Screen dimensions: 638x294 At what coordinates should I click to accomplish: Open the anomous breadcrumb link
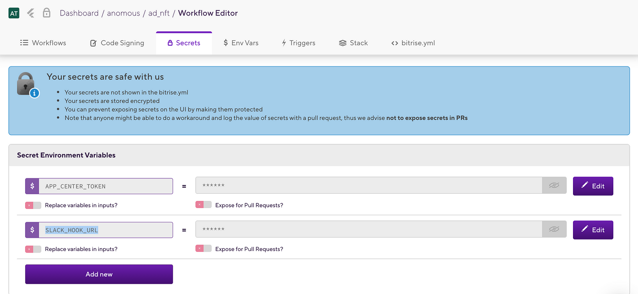click(x=123, y=13)
